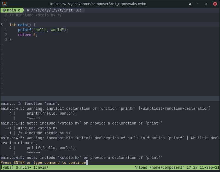Click the 'main.c:4:5: note: include' line
The image size is (220, 172).
point(81,158)
